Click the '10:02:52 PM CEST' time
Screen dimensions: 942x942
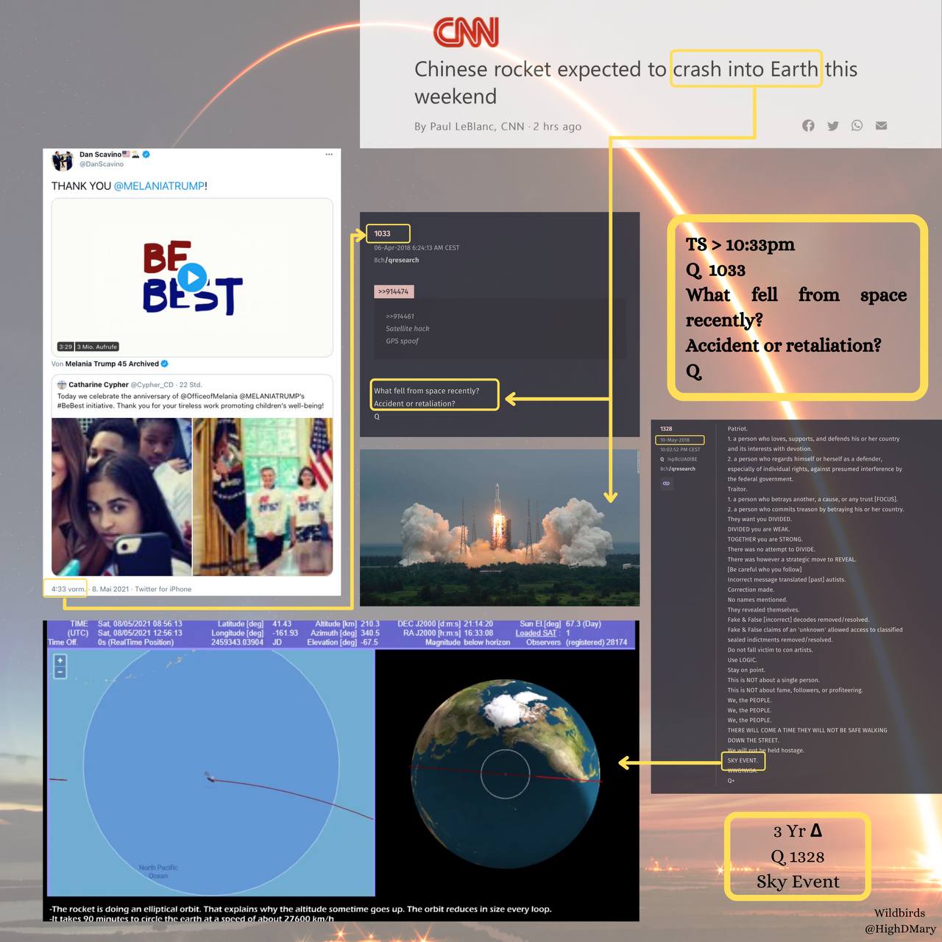click(680, 449)
